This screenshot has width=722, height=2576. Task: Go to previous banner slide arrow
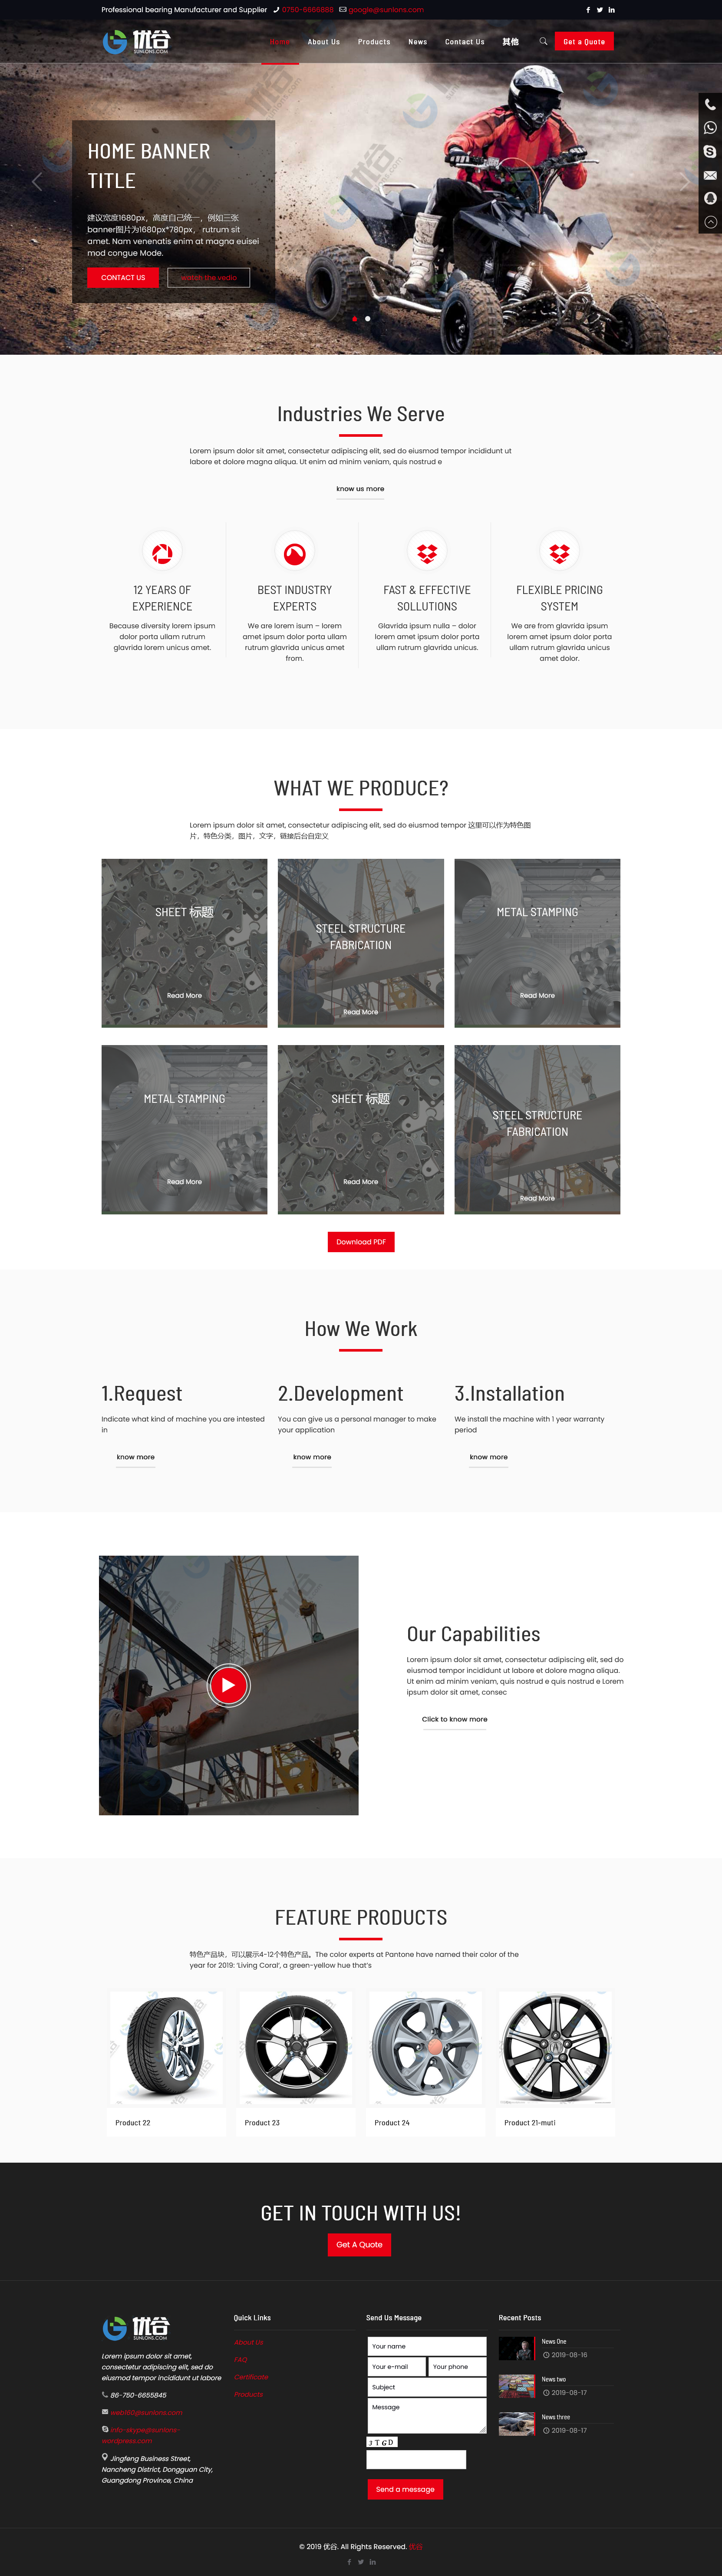point(37,181)
